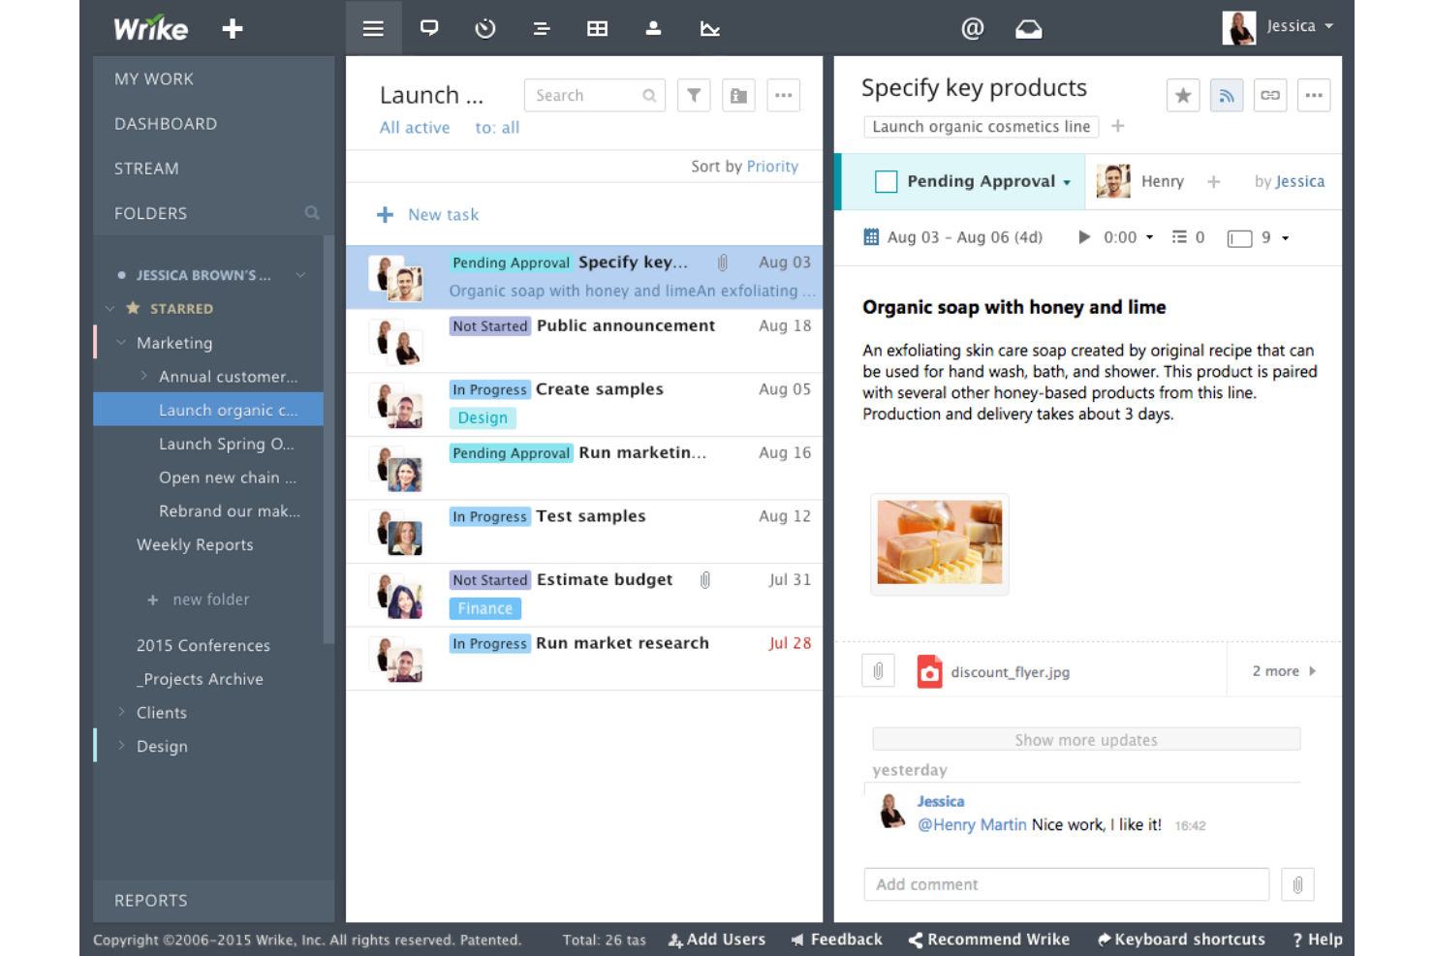The height and width of the screenshot is (956, 1434).
Task: Click the to: all filter link
Action: point(497,128)
